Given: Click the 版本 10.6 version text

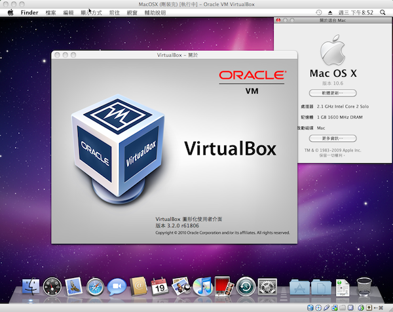Looking at the screenshot, I should (333, 83).
